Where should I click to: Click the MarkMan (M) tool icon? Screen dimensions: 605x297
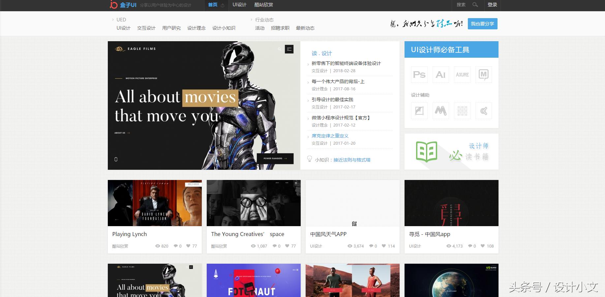coord(483,74)
